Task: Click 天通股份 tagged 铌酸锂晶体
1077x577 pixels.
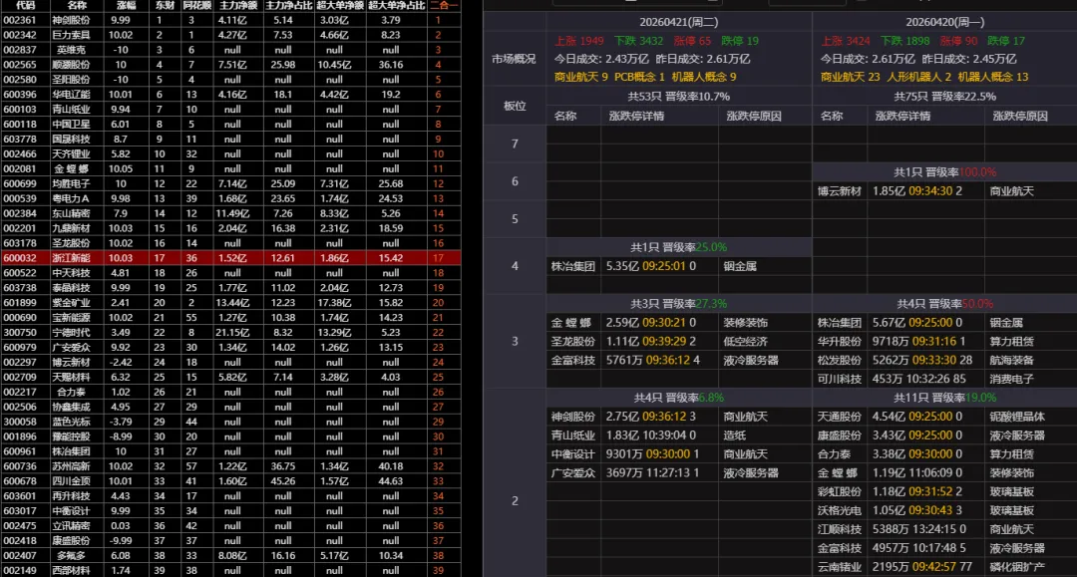Action: coord(840,417)
